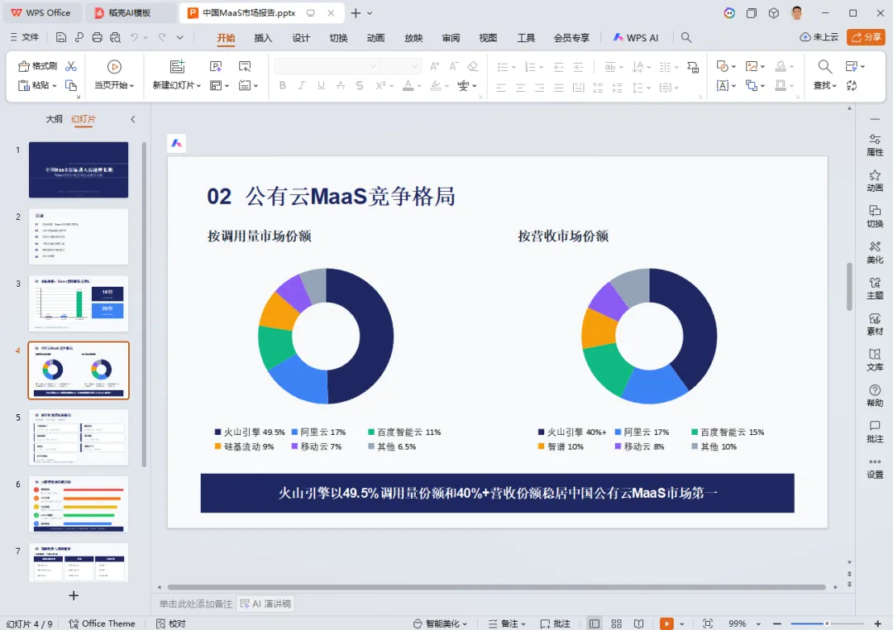Open the side panel Settings
The image size is (893, 630).
tap(875, 468)
